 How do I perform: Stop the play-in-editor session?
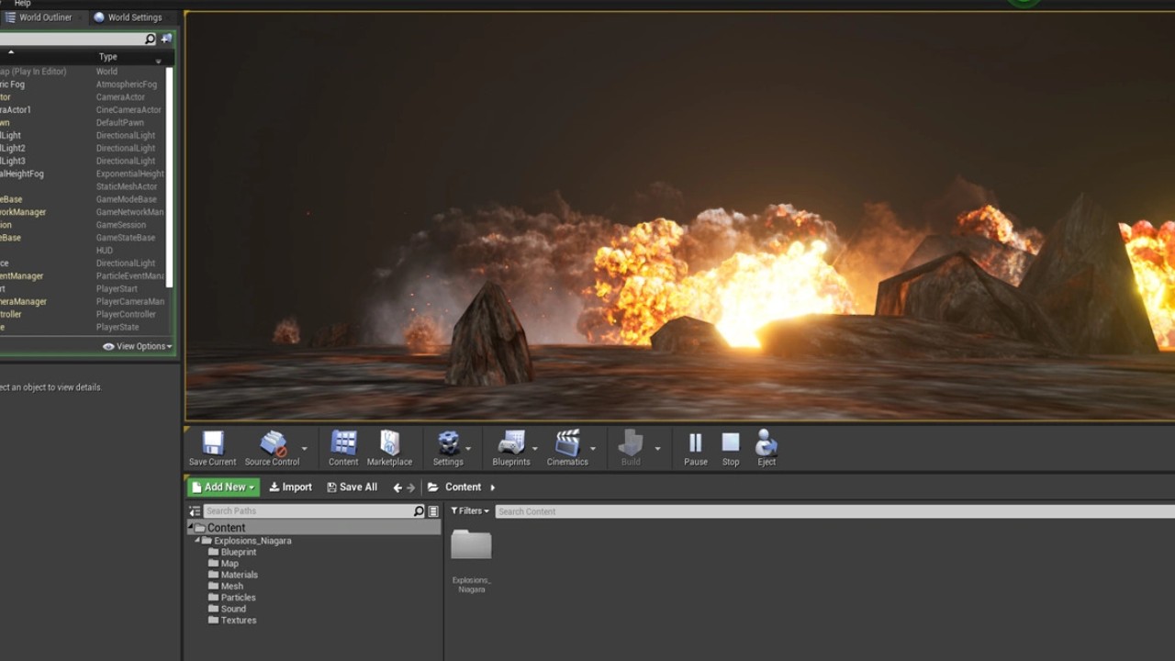(731, 444)
